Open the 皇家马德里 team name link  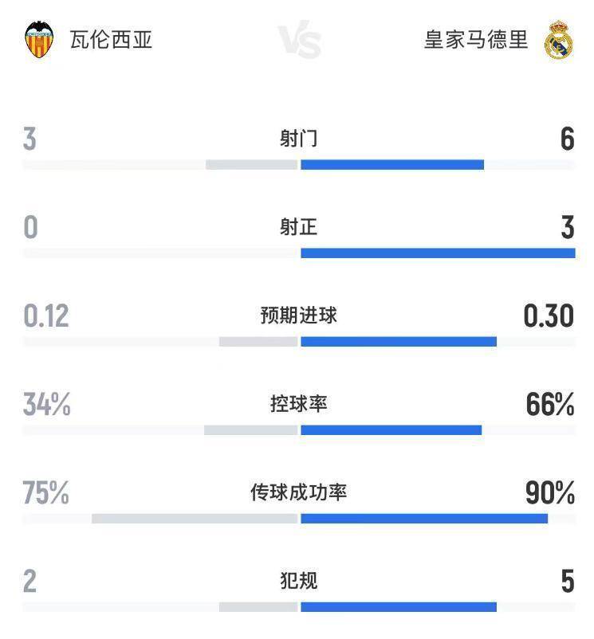pos(476,40)
